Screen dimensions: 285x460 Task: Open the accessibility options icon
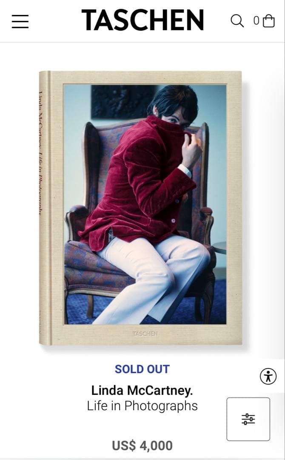click(x=268, y=376)
